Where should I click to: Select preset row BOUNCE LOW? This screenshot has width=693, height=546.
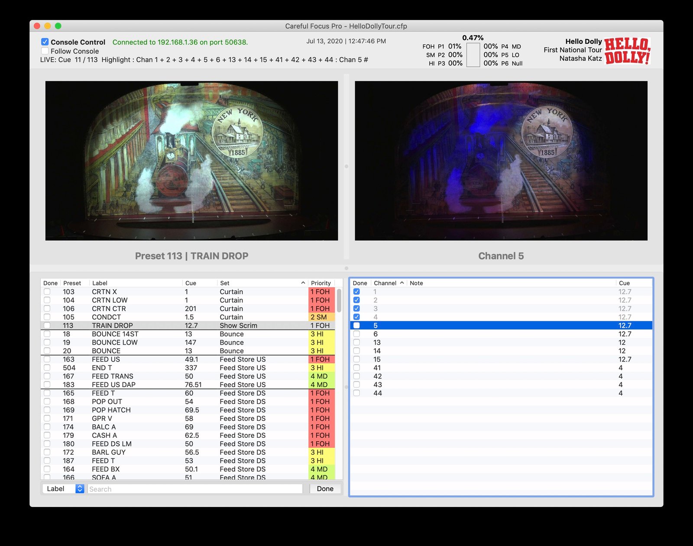click(188, 342)
